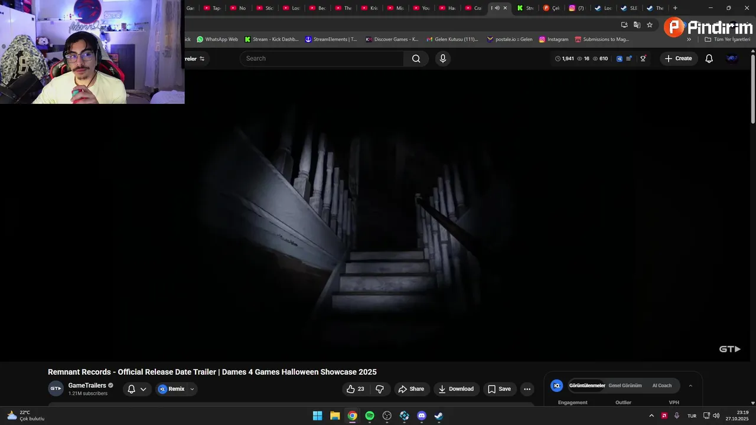The width and height of the screenshot is (756, 425).
Task: Open Tüm Yer İşaretleri bookmarks folder
Action: (x=728, y=40)
